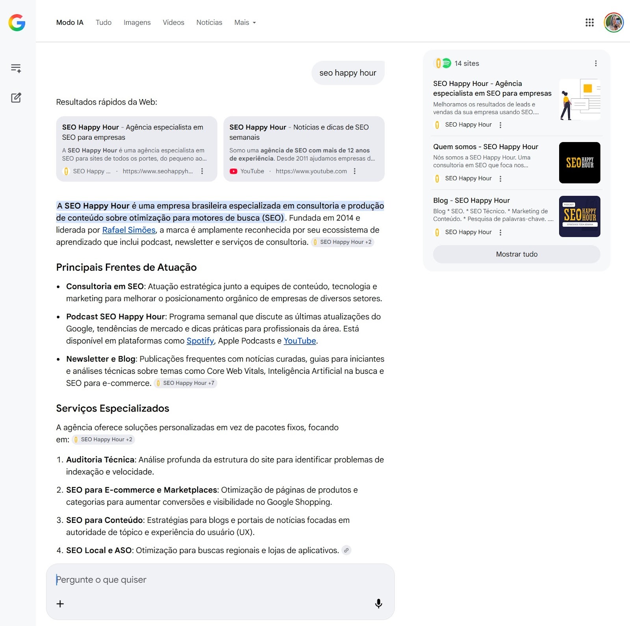
Task: Expand the Mais dropdown menu
Action: pos(245,23)
